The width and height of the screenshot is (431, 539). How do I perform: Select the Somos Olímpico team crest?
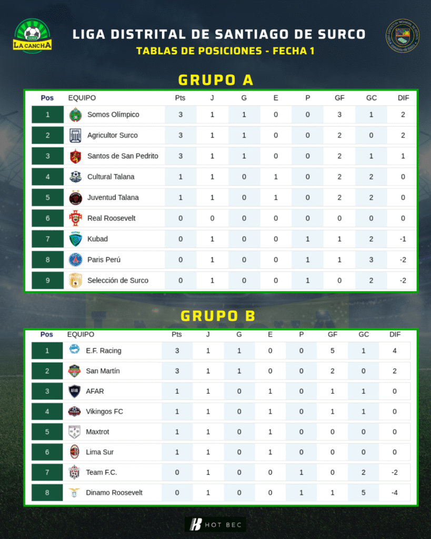click(75, 115)
